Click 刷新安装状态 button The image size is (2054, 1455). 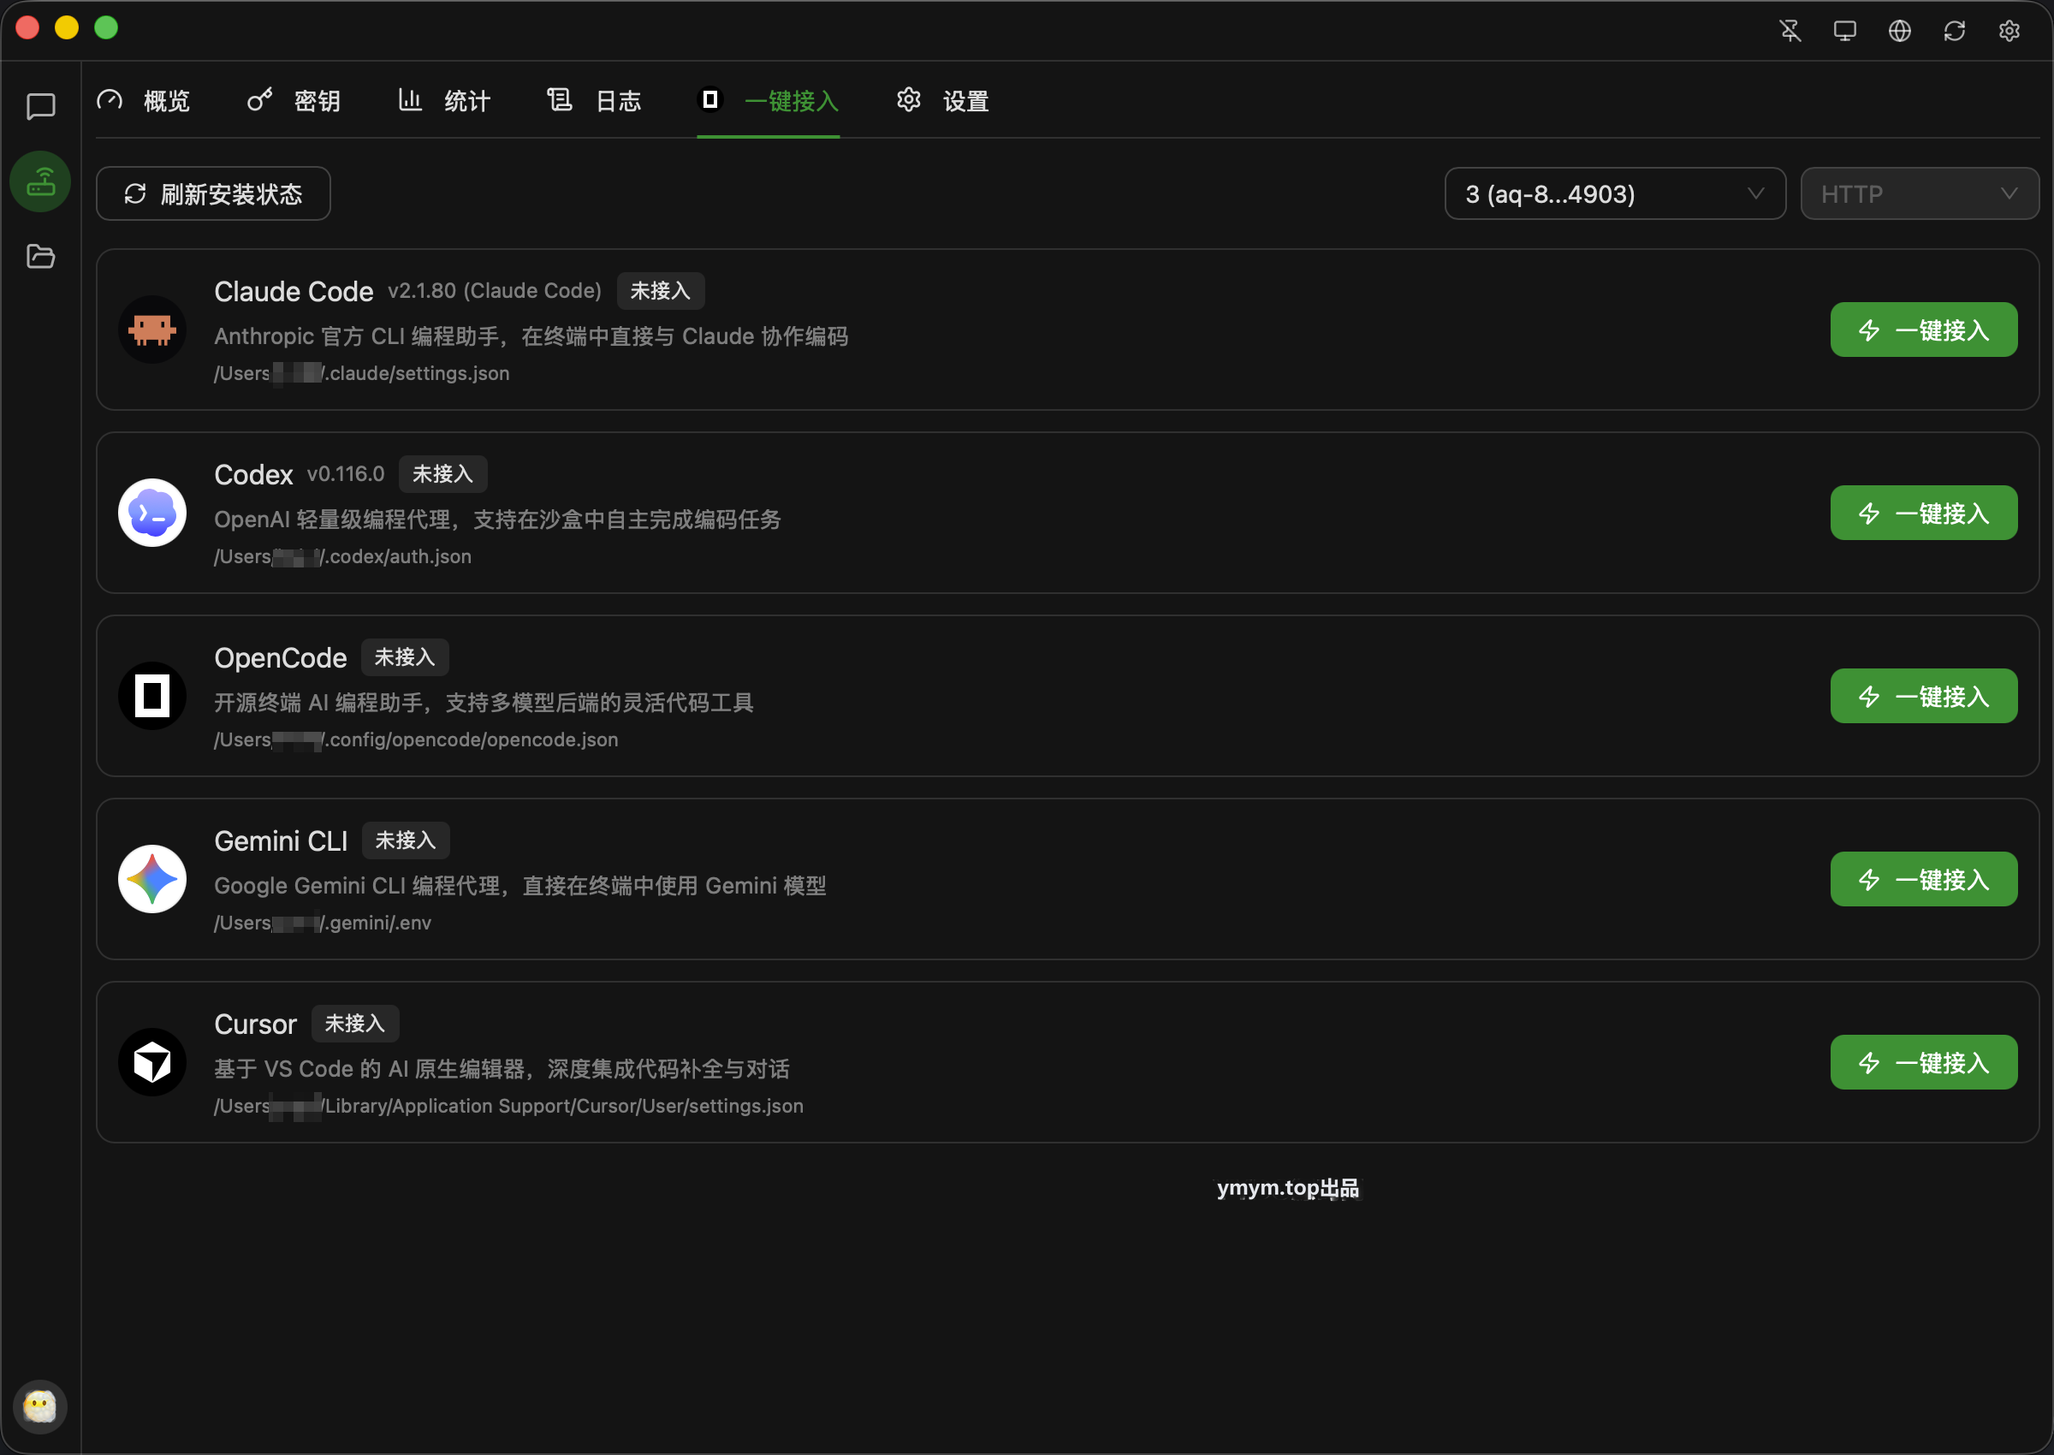point(213,193)
